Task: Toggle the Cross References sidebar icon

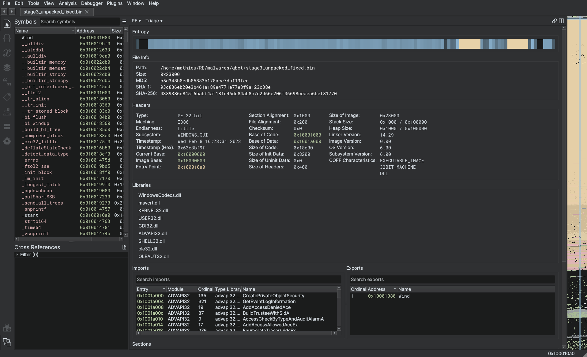Action: [7, 342]
